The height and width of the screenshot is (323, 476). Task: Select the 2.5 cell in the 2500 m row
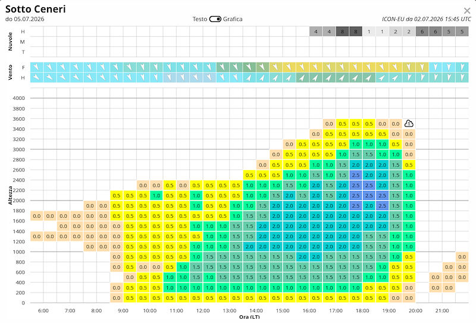pyautogui.click(x=356, y=175)
